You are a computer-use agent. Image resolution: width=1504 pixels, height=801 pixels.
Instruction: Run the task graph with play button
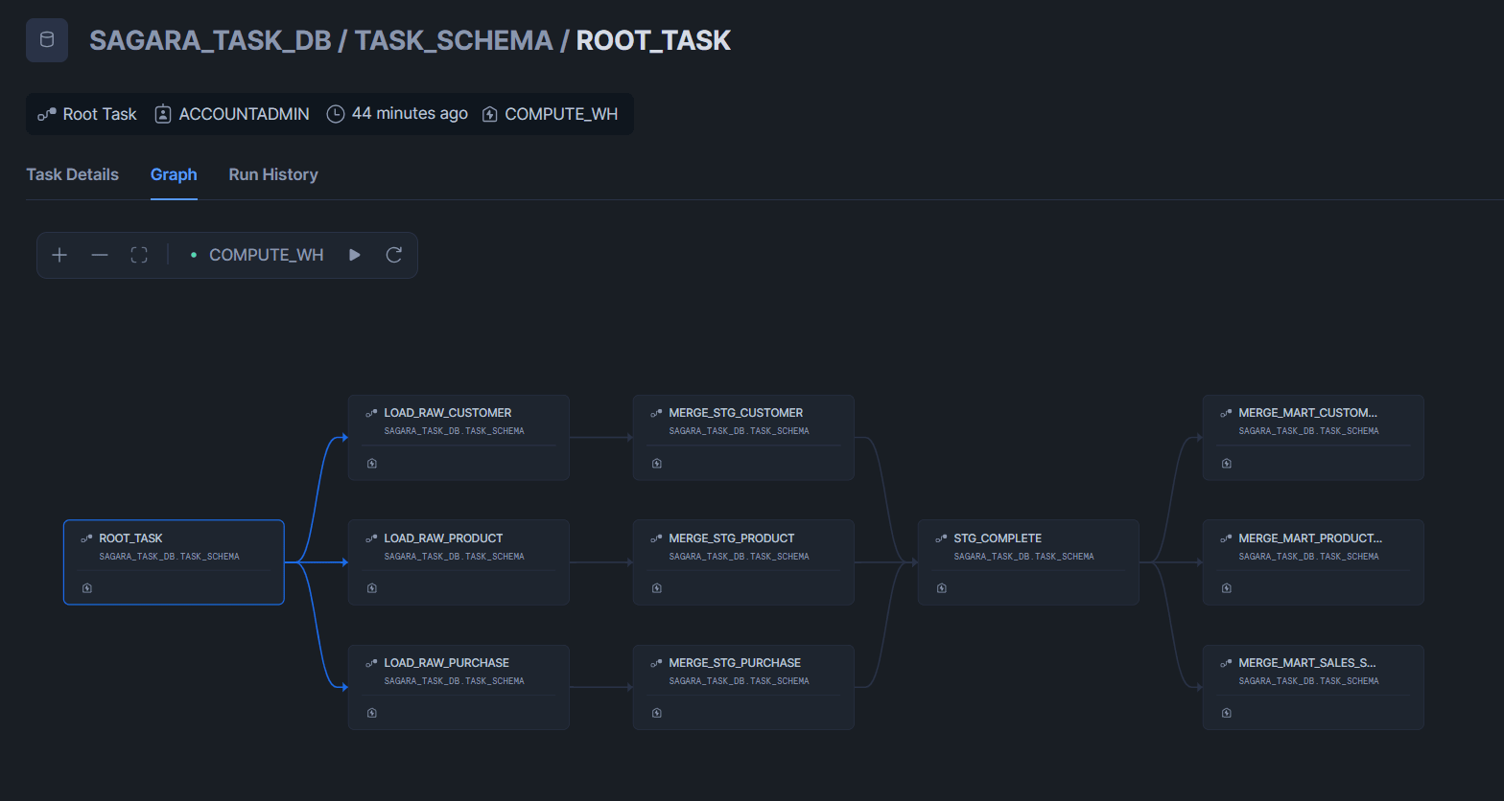coord(355,255)
